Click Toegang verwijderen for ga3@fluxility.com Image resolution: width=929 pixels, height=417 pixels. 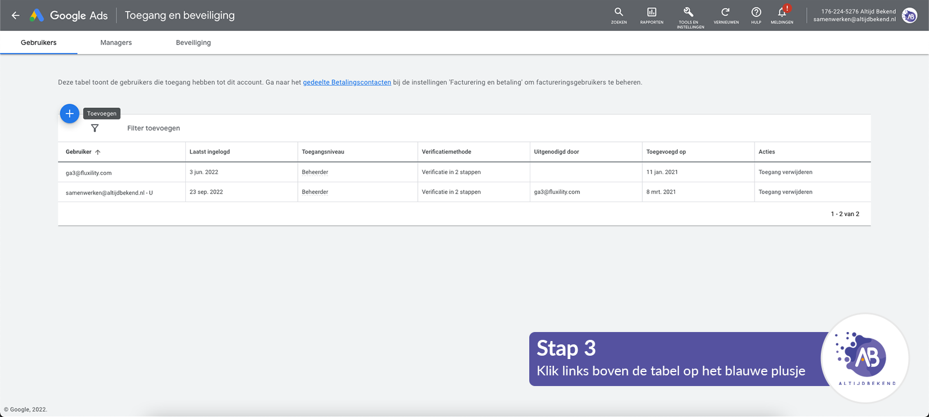coord(785,172)
